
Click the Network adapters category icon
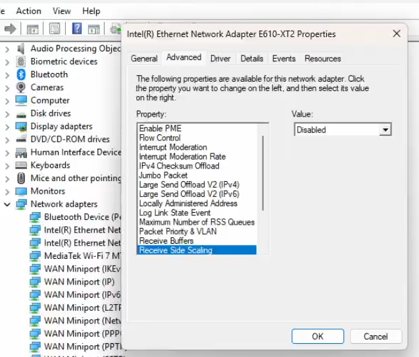pyautogui.click(x=21, y=204)
